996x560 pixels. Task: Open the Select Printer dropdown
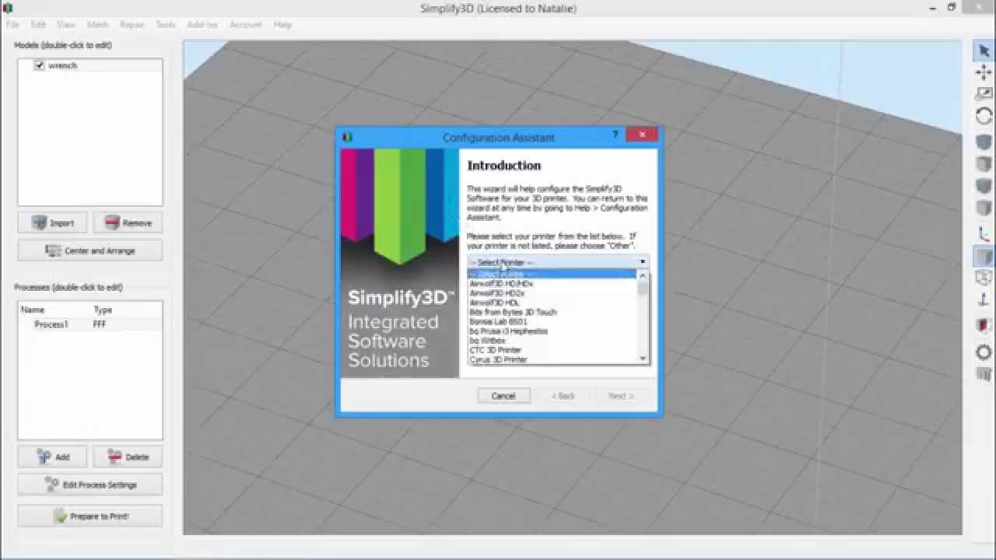click(557, 262)
